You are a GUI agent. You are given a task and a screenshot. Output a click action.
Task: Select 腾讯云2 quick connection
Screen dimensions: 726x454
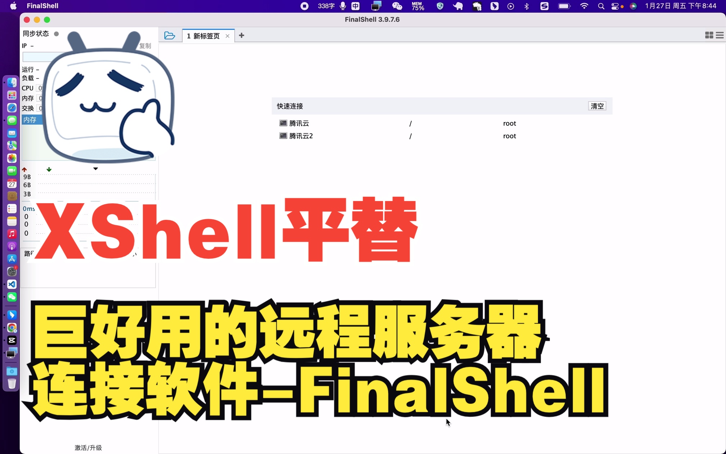[x=301, y=136]
